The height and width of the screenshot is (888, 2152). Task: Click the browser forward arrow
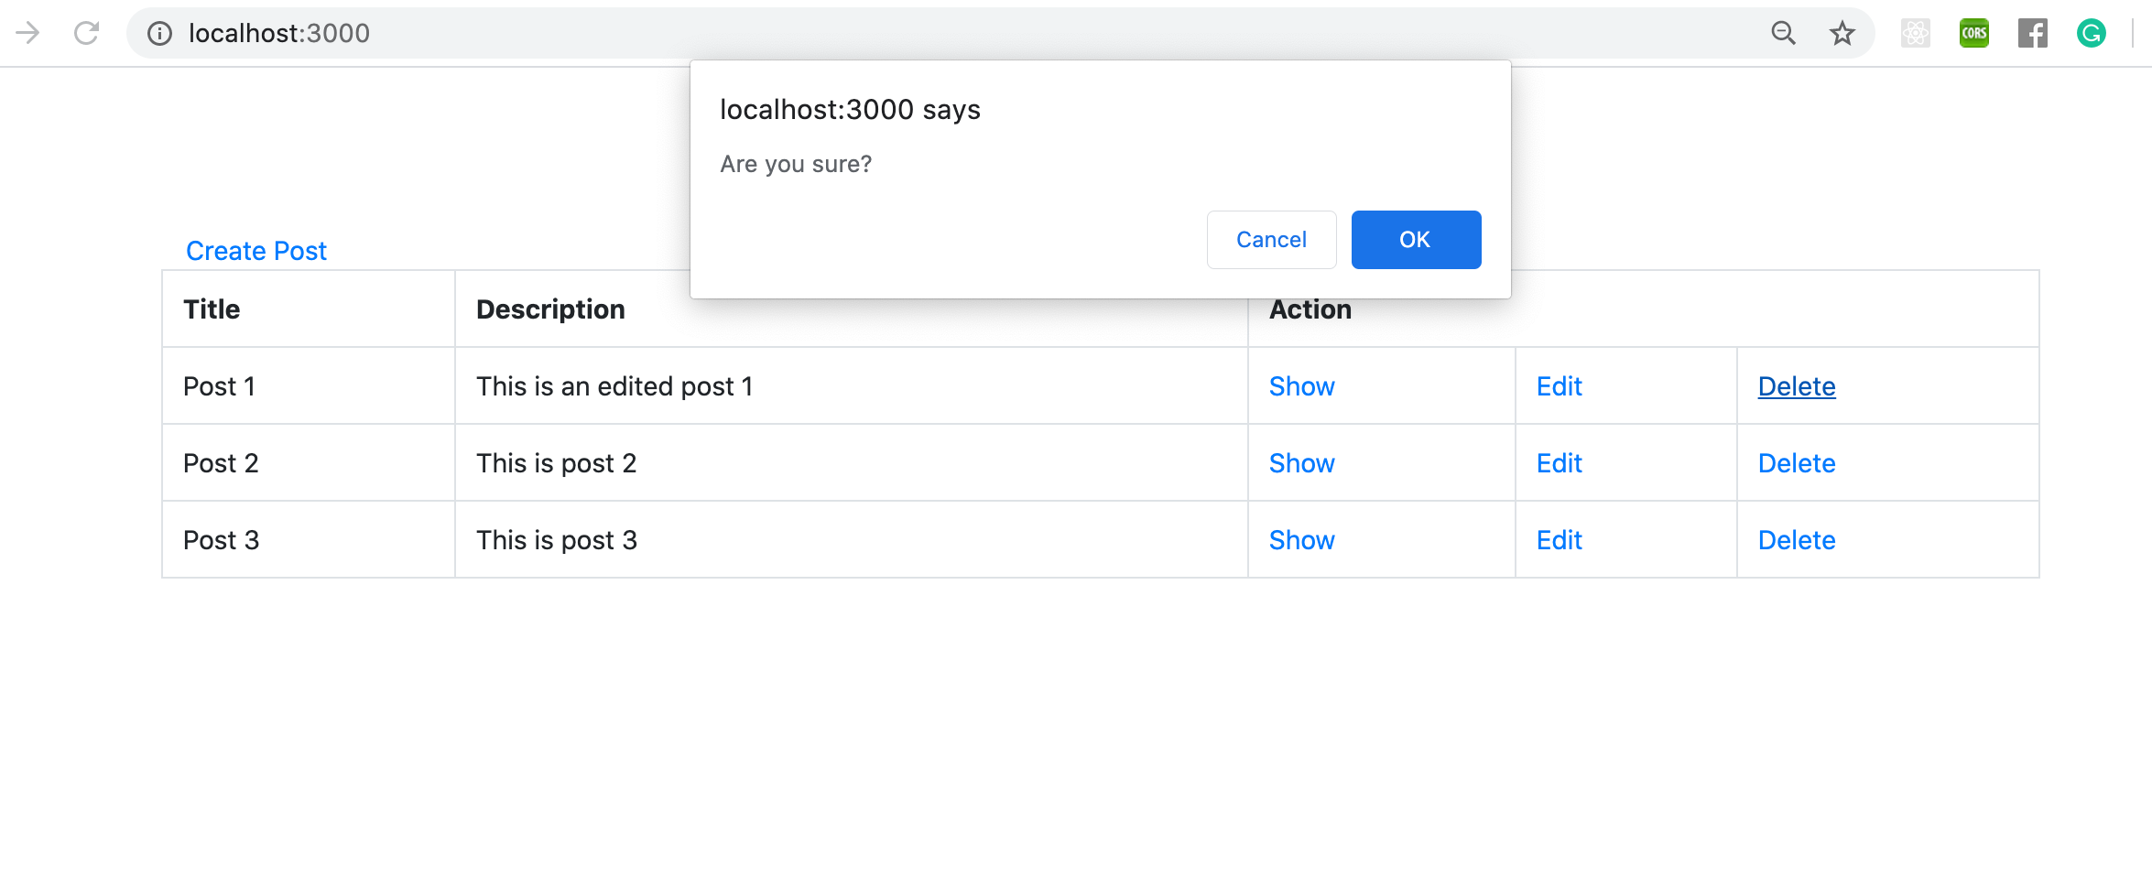pos(27,34)
